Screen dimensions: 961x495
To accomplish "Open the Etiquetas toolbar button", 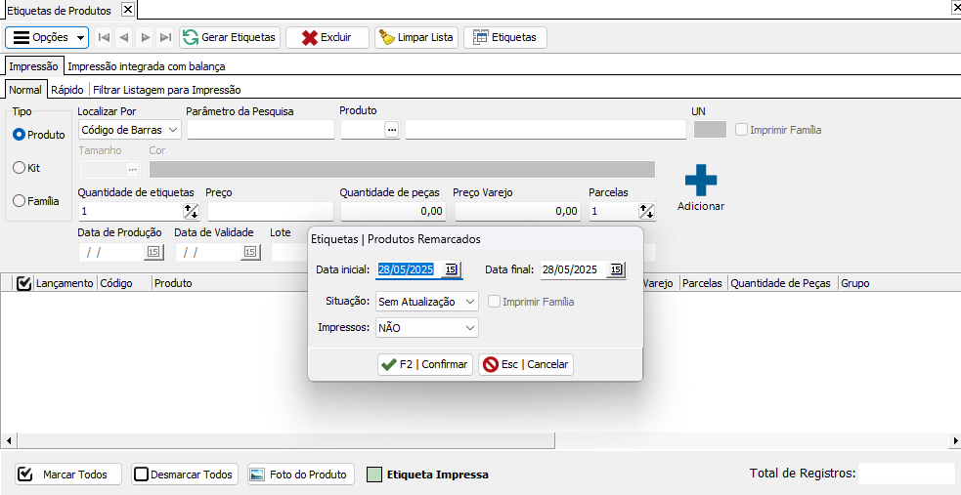I will click(504, 37).
